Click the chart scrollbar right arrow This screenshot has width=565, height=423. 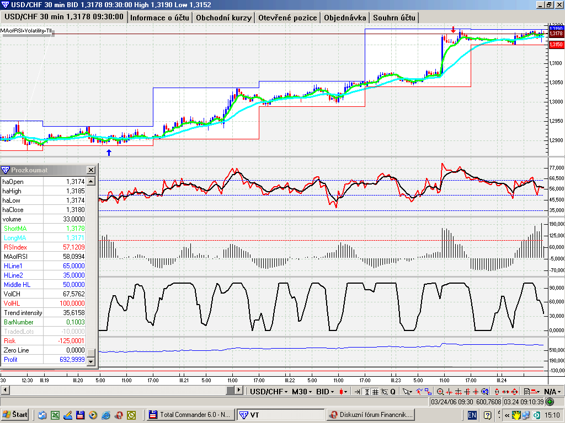[x=239, y=391]
